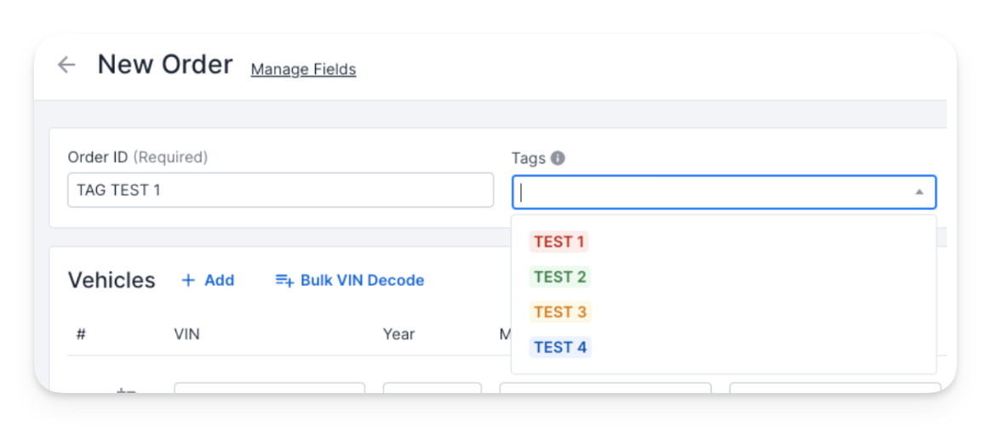This screenshot has height=427, width=991.
Task: Click the VIN column header
Action: point(187,334)
